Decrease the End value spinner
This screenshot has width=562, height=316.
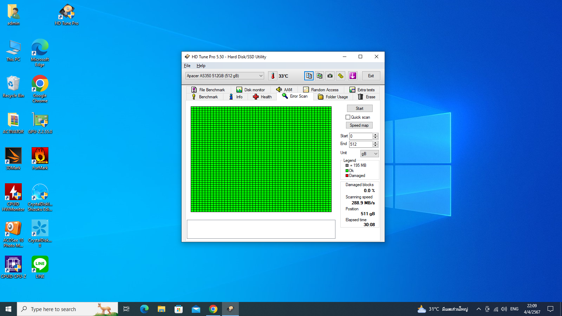click(375, 146)
